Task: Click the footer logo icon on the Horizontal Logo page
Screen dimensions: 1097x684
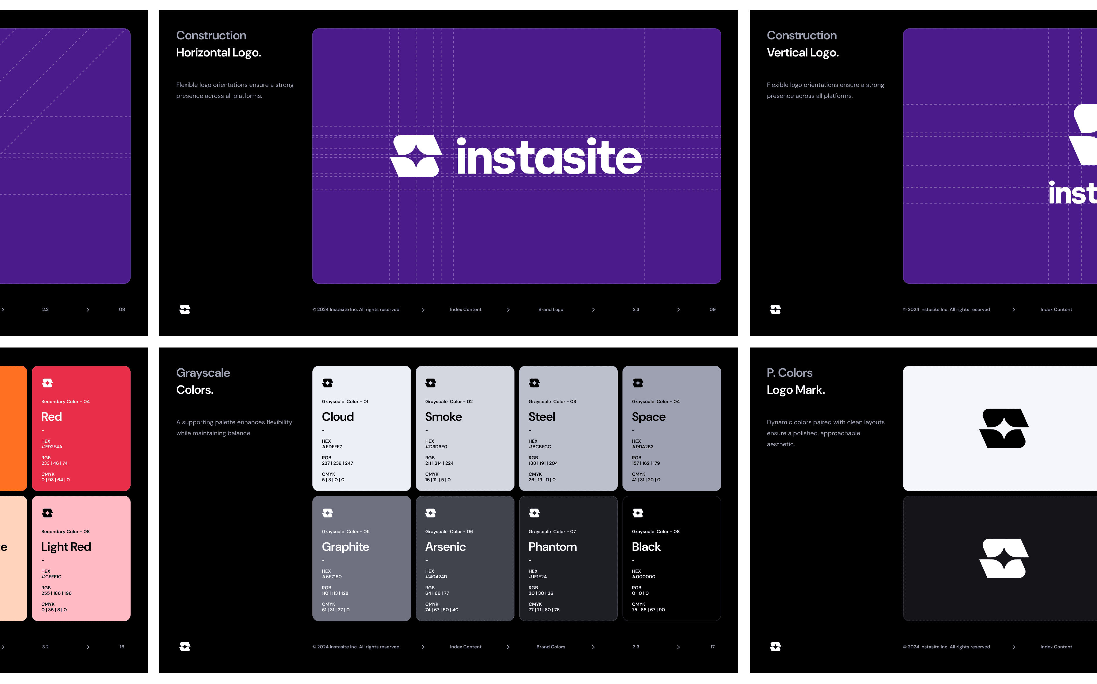Action: click(x=184, y=310)
